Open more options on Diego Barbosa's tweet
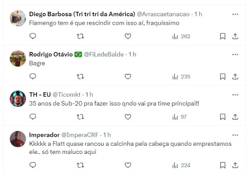This screenshot has height=173, width=251. (x=235, y=14)
